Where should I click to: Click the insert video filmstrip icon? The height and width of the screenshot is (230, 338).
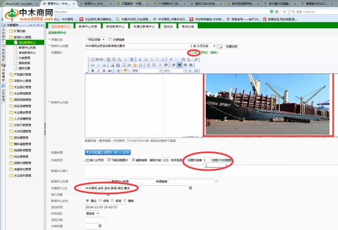click(x=118, y=65)
